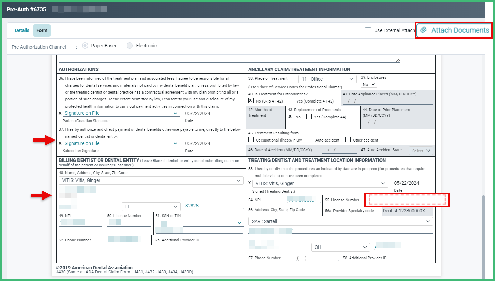Check the Use External Attachment checkbox
Screen dimensions: 495x281
(x=368, y=30)
